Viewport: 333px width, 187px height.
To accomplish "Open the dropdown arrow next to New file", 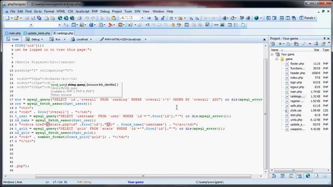I will [x=11, y=18].
